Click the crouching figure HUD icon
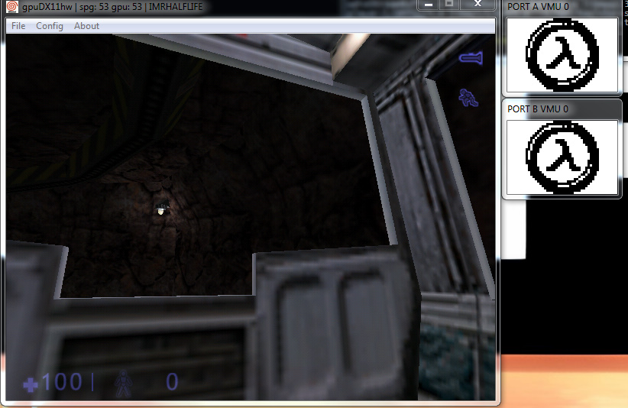 point(468,98)
